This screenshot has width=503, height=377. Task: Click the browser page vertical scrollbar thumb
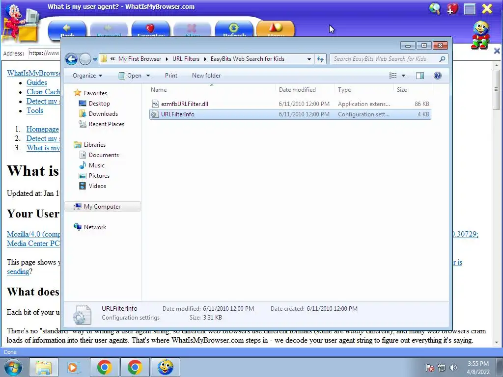pyautogui.click(x=497, y=90)
